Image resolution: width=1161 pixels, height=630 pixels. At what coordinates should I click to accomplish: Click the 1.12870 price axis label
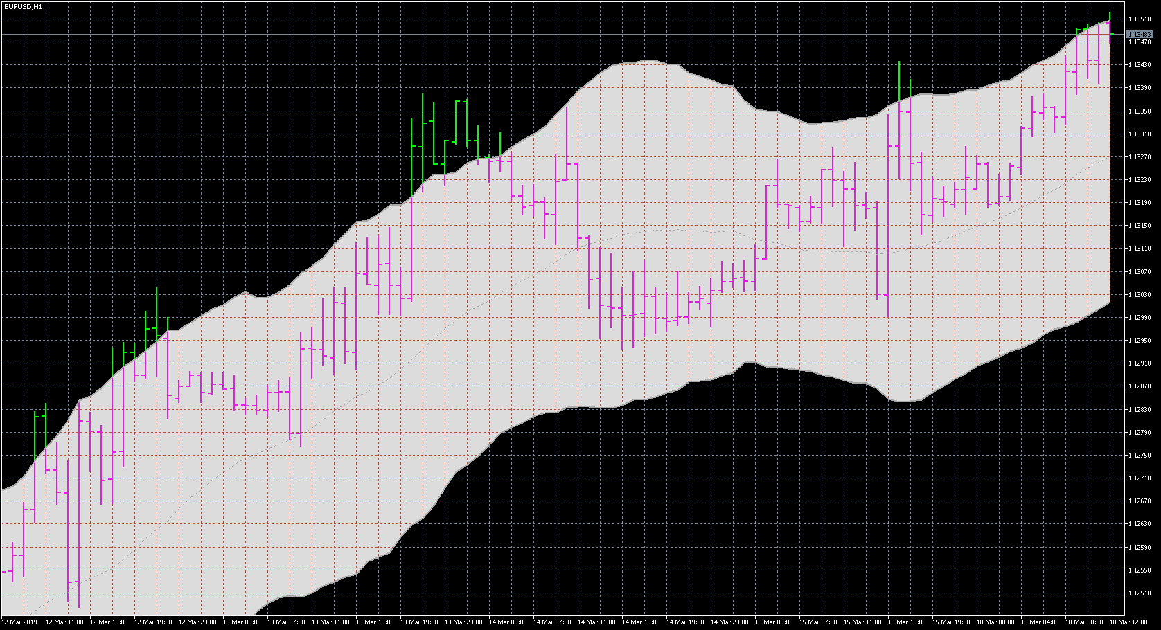tap(1140, 386)
